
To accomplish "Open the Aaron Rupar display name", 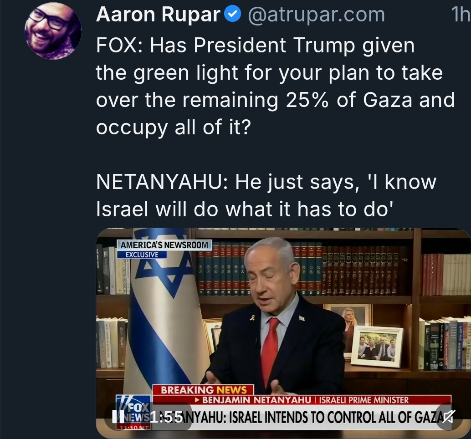I will click(x=159, y=15).
